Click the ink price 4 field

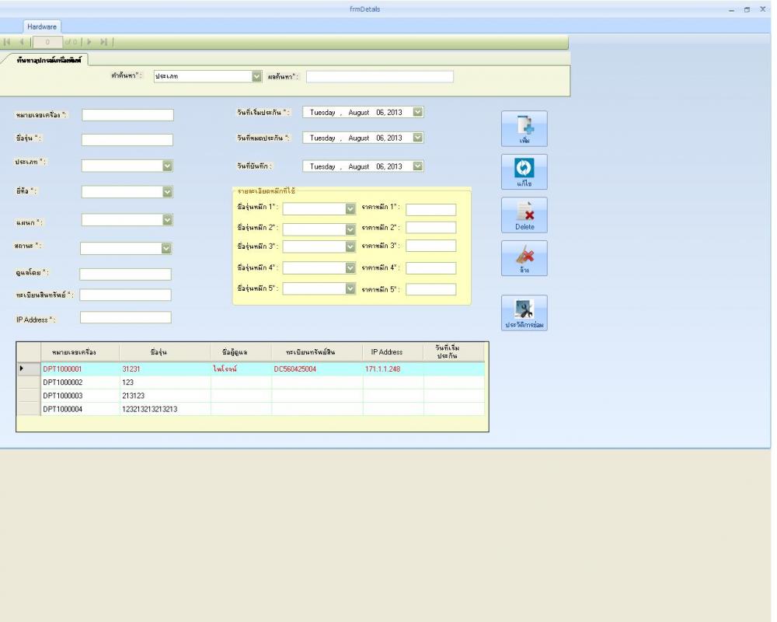click(430, 268)
